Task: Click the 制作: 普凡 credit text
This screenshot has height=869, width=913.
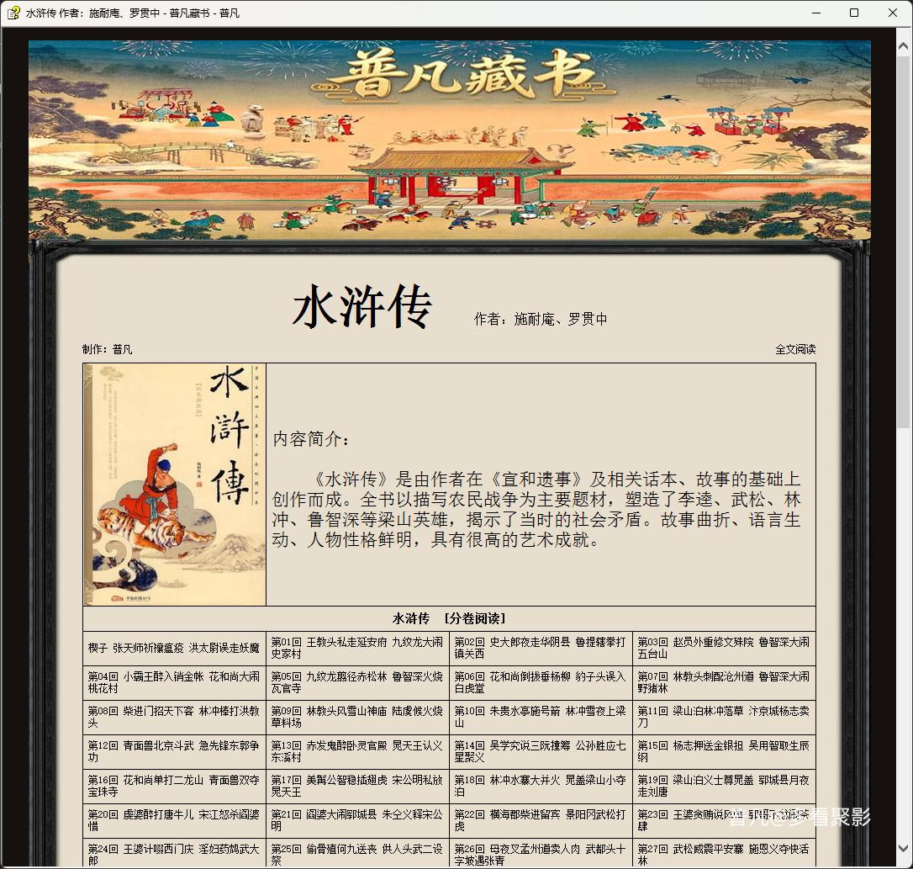Action: click(107, 349)
